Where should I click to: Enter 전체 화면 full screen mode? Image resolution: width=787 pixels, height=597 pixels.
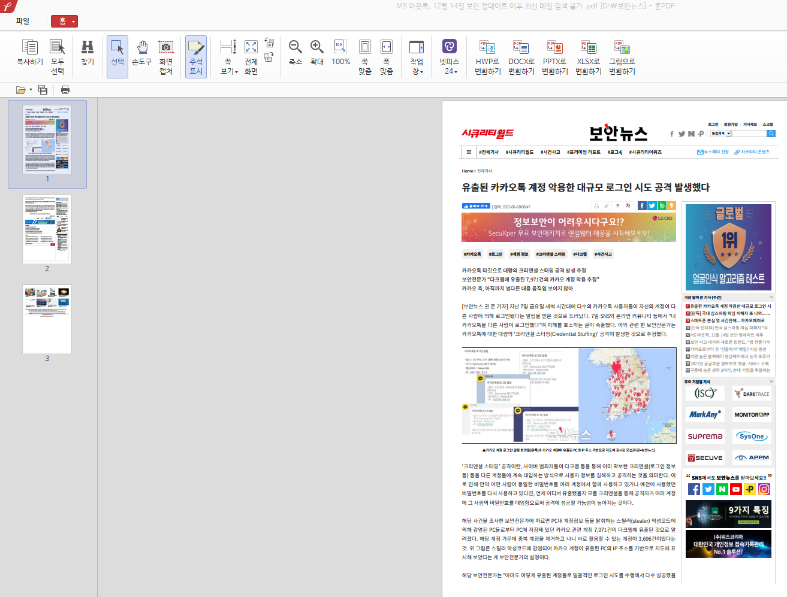click(x=251, y=57)
